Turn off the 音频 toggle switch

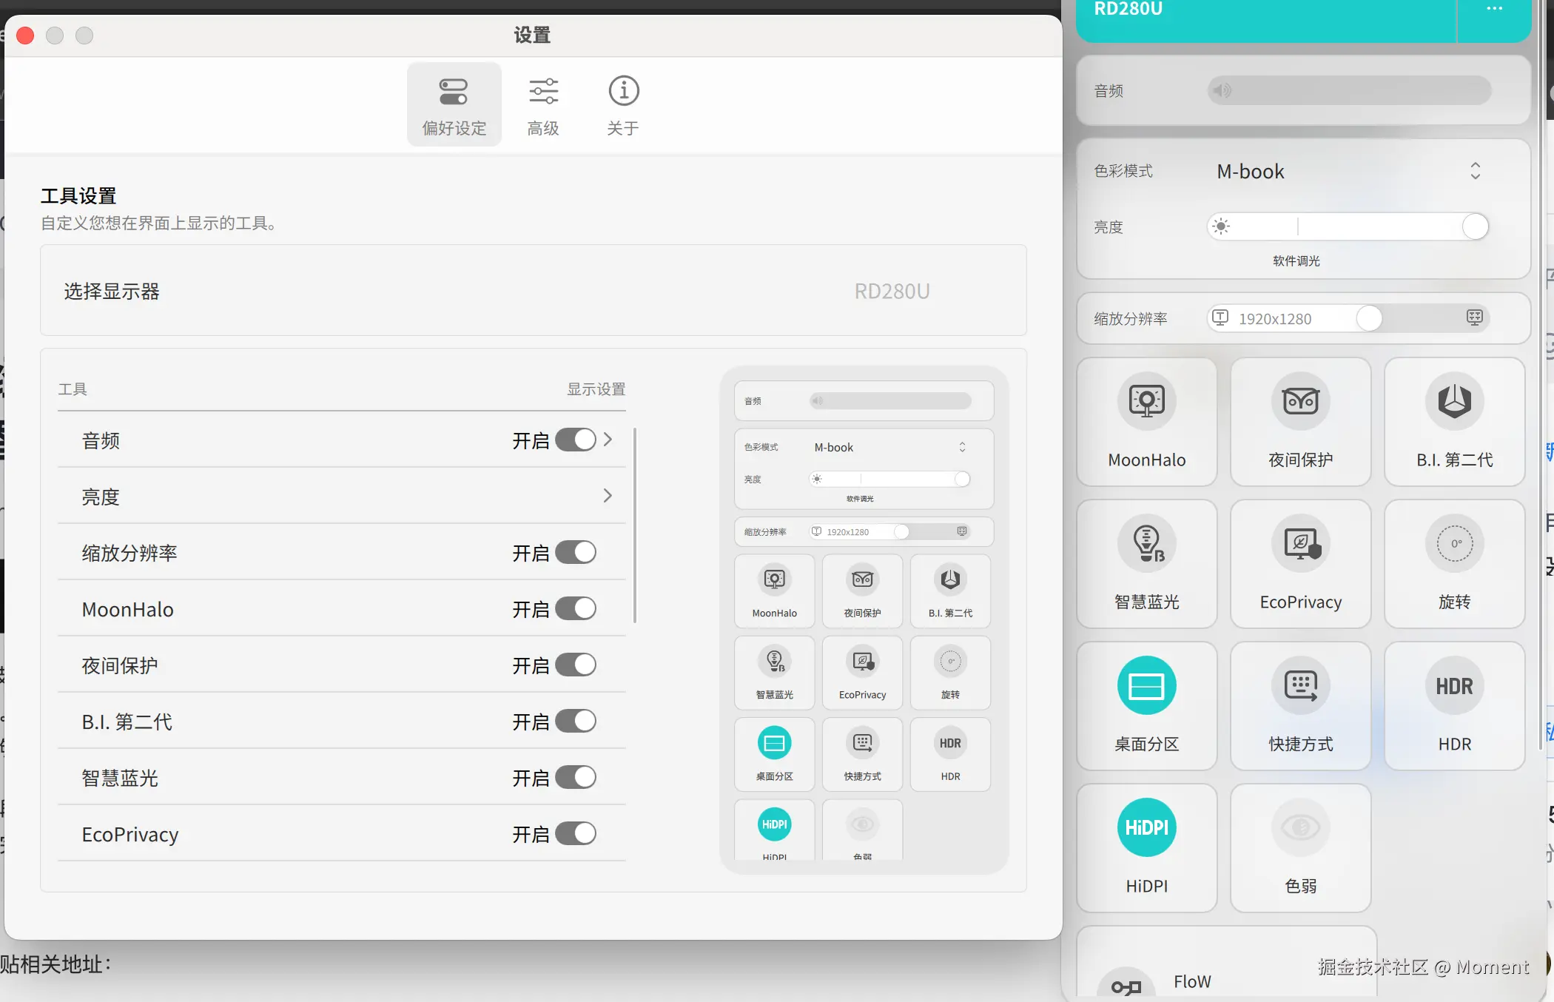click(x=576, y=440)
